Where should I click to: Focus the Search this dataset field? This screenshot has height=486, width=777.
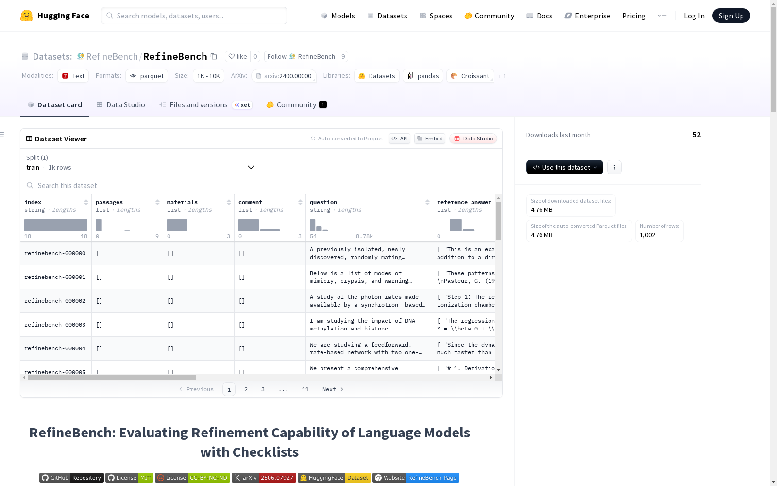pos(261,185)
